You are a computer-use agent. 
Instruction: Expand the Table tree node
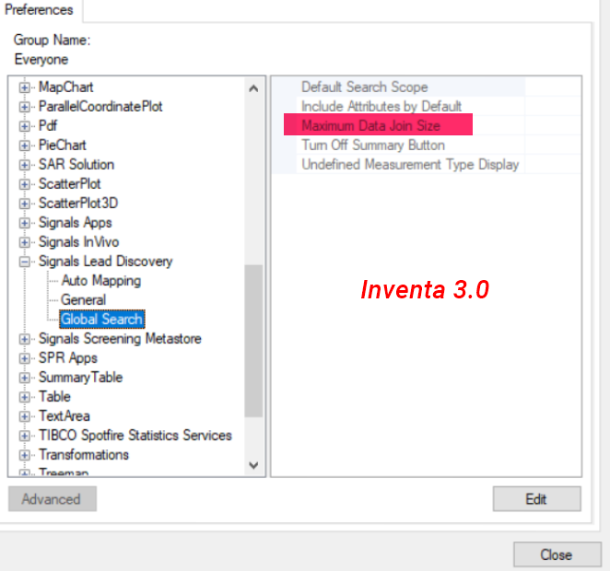pyautogui.click(x=24, y=397)
